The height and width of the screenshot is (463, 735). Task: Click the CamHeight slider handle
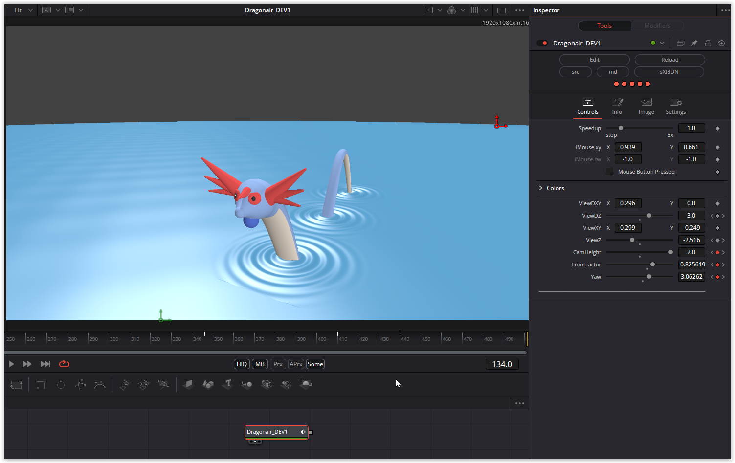(x=670, y=252)
